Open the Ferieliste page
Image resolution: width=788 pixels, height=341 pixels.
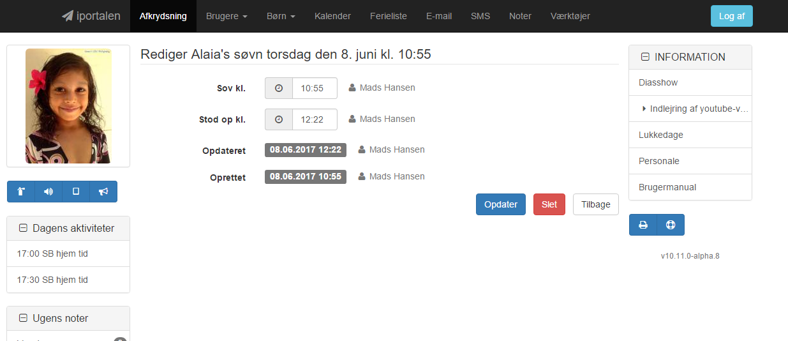[x=389, y=16]
